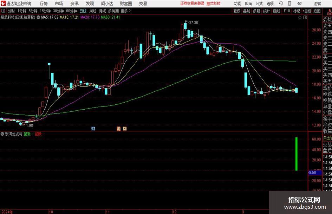Open the 公式 menu

click(x=259, y=4)
